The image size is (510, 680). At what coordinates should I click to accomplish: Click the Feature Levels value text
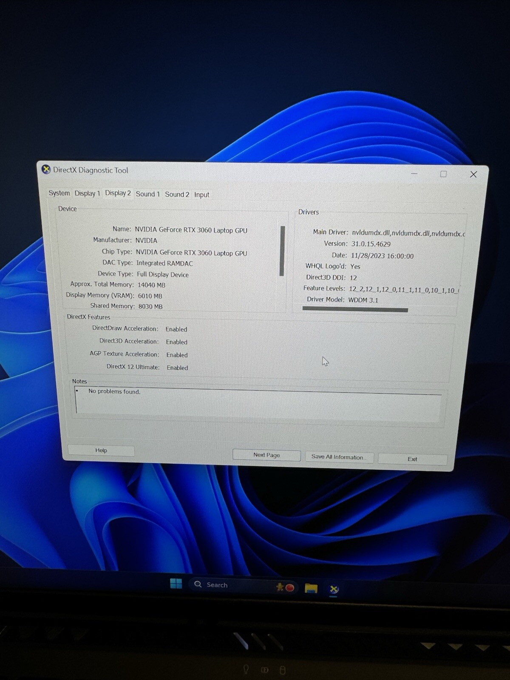click(404, 289)
